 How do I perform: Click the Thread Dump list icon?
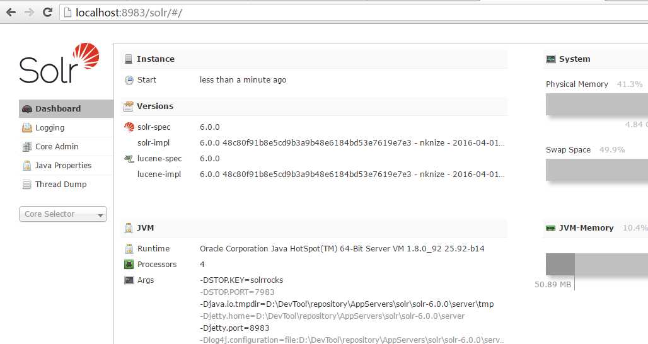pyautogui.click(x=27, y=185)
